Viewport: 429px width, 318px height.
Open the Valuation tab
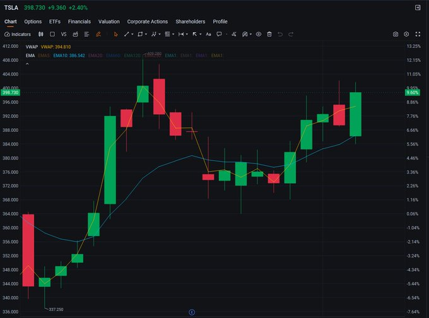click(x=109, y=21)
